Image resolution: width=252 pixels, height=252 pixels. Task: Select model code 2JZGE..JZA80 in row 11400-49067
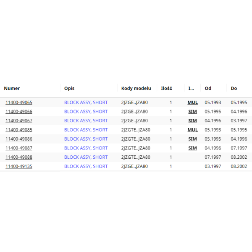(x=134, y=121)
